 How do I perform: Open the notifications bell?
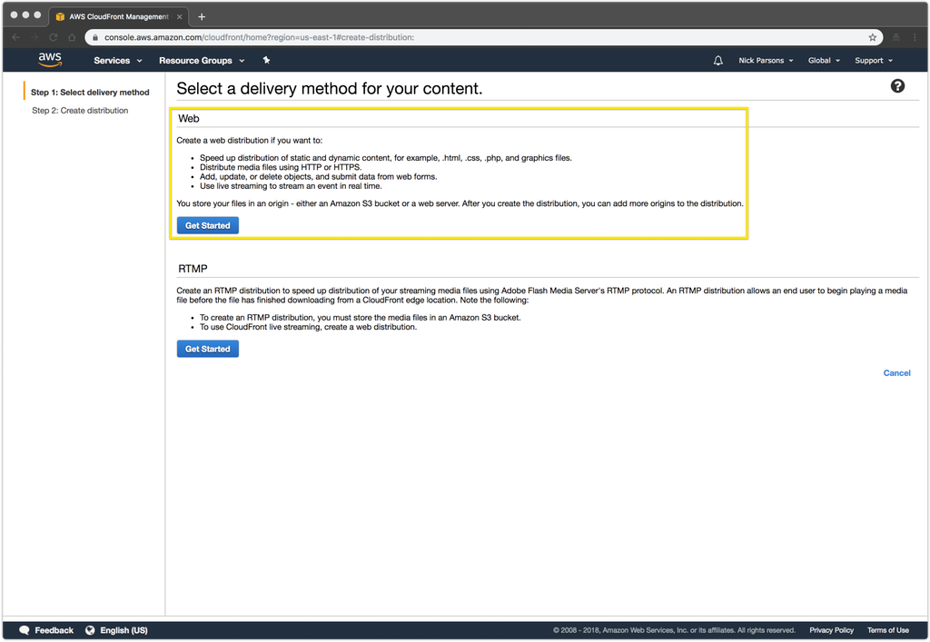point(717,61)
